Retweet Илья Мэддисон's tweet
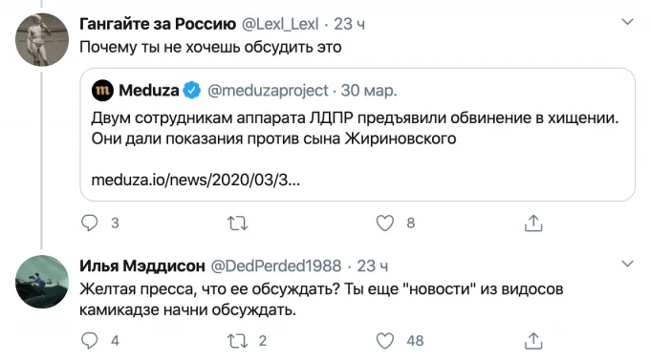Image resolution: width=650 pixels, height=362 pixels. pos(237,341)
